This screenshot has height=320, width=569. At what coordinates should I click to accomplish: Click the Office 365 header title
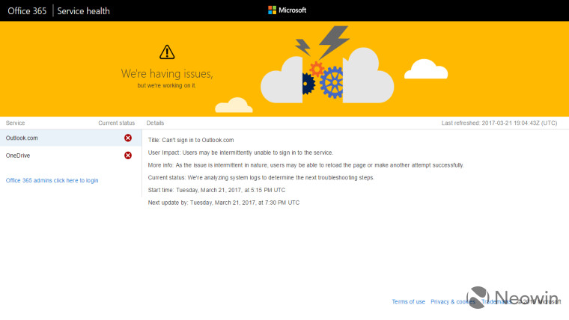click(27, 11)
